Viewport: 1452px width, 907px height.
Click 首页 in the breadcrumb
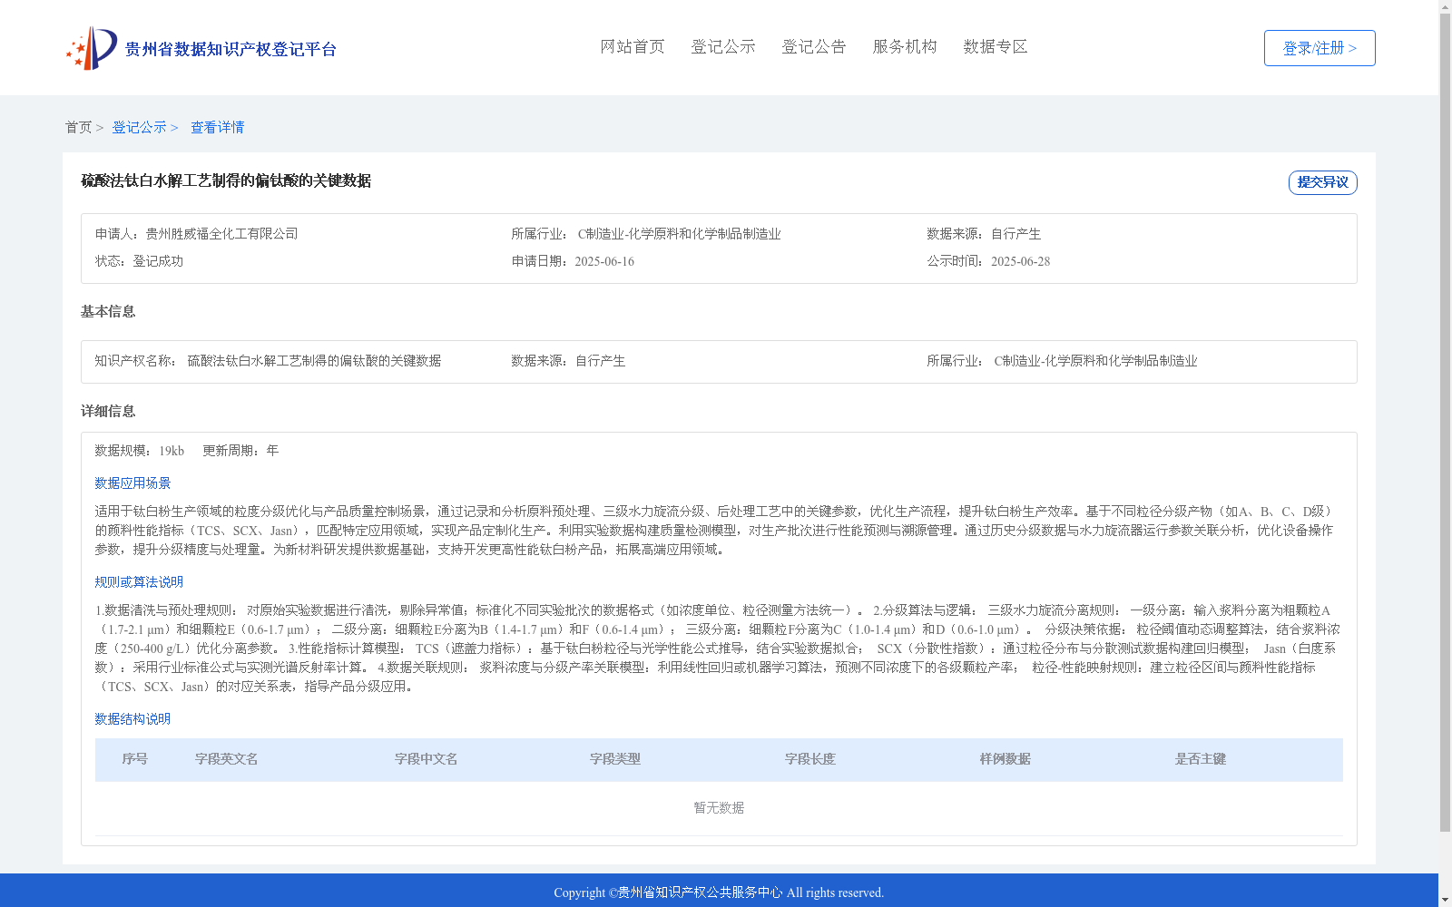pos(78,128)
